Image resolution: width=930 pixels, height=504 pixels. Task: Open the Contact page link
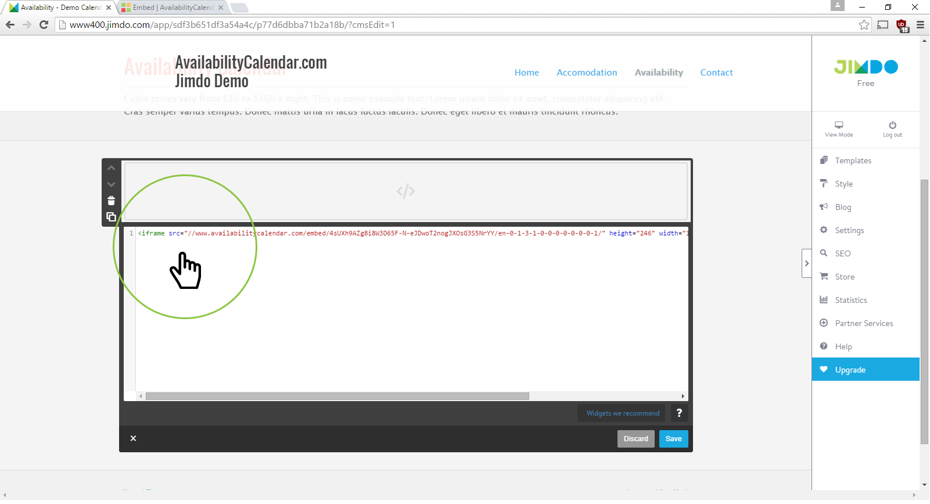coord(716,72)
